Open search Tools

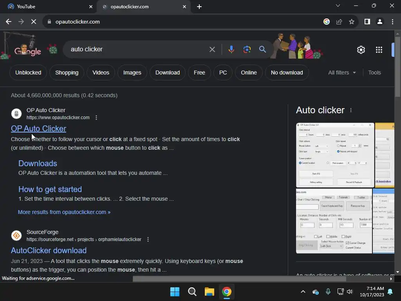click(374, 73)
